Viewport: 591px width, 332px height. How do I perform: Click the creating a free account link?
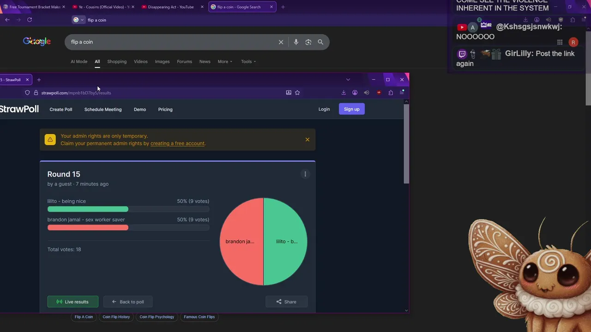click(x=177, y=143)
